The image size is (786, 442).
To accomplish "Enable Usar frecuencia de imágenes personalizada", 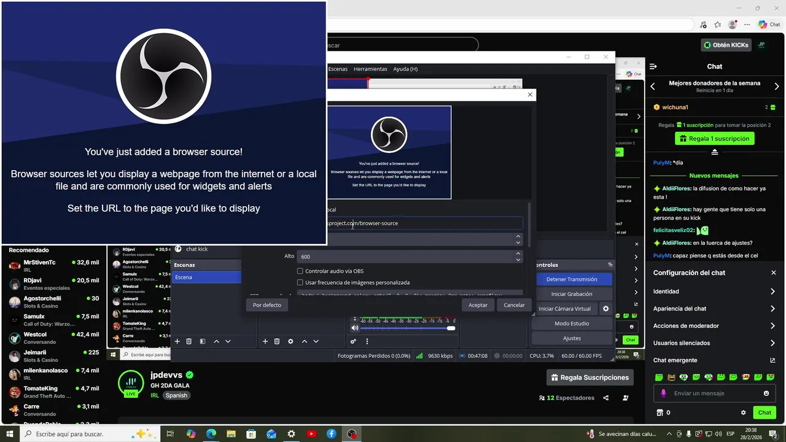I will pyautogui.click(x=300, y=282).
